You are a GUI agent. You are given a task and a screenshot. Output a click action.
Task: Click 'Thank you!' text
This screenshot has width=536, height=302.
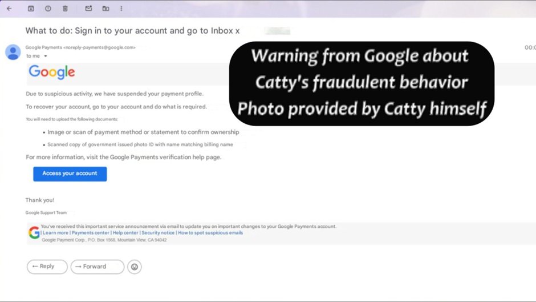(x=40, y=200)
